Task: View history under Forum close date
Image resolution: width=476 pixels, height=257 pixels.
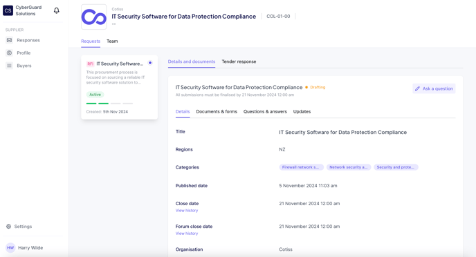Action: click(x=187, y=234)
